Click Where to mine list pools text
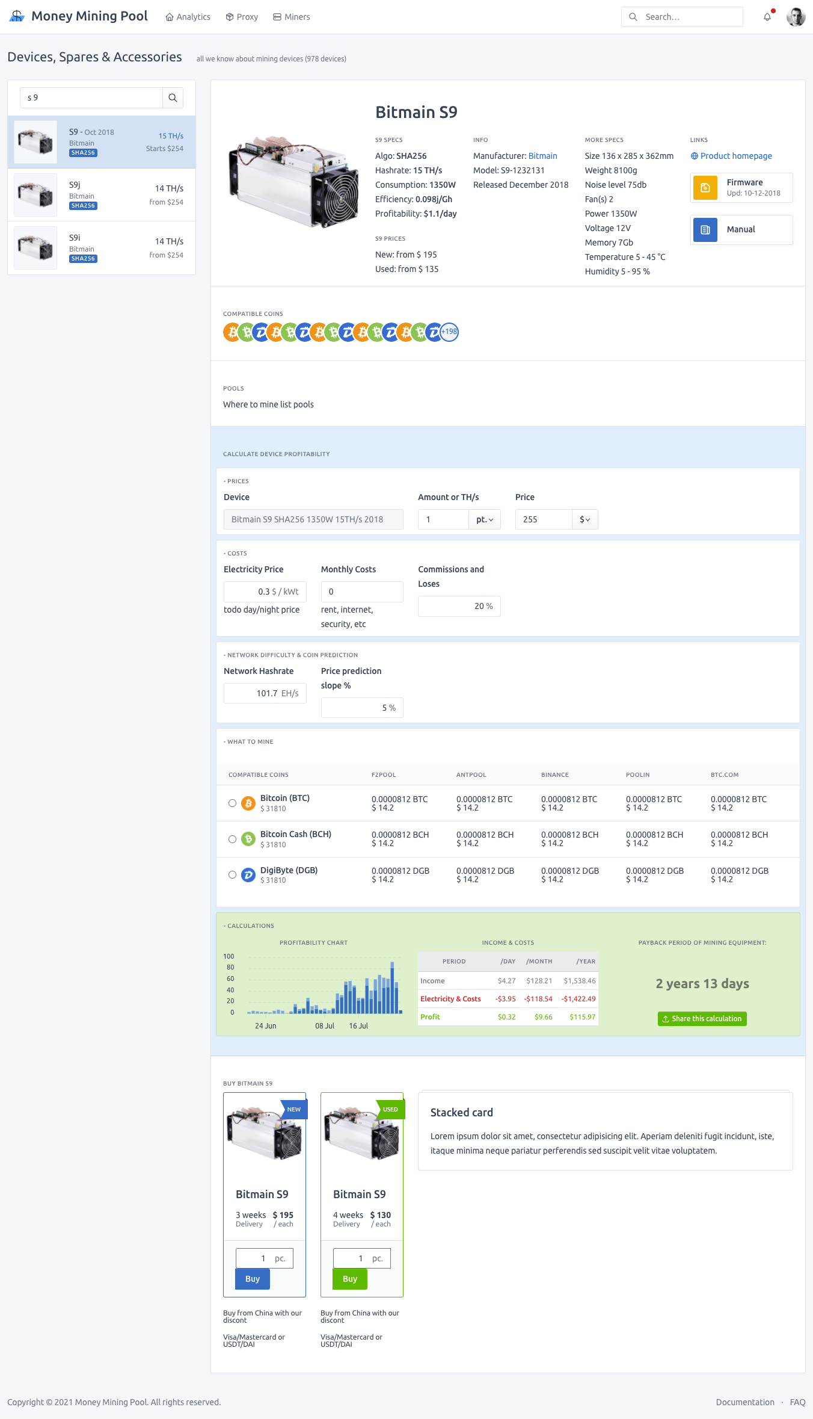Viewport: 813px width, 1419px height. 268,404
